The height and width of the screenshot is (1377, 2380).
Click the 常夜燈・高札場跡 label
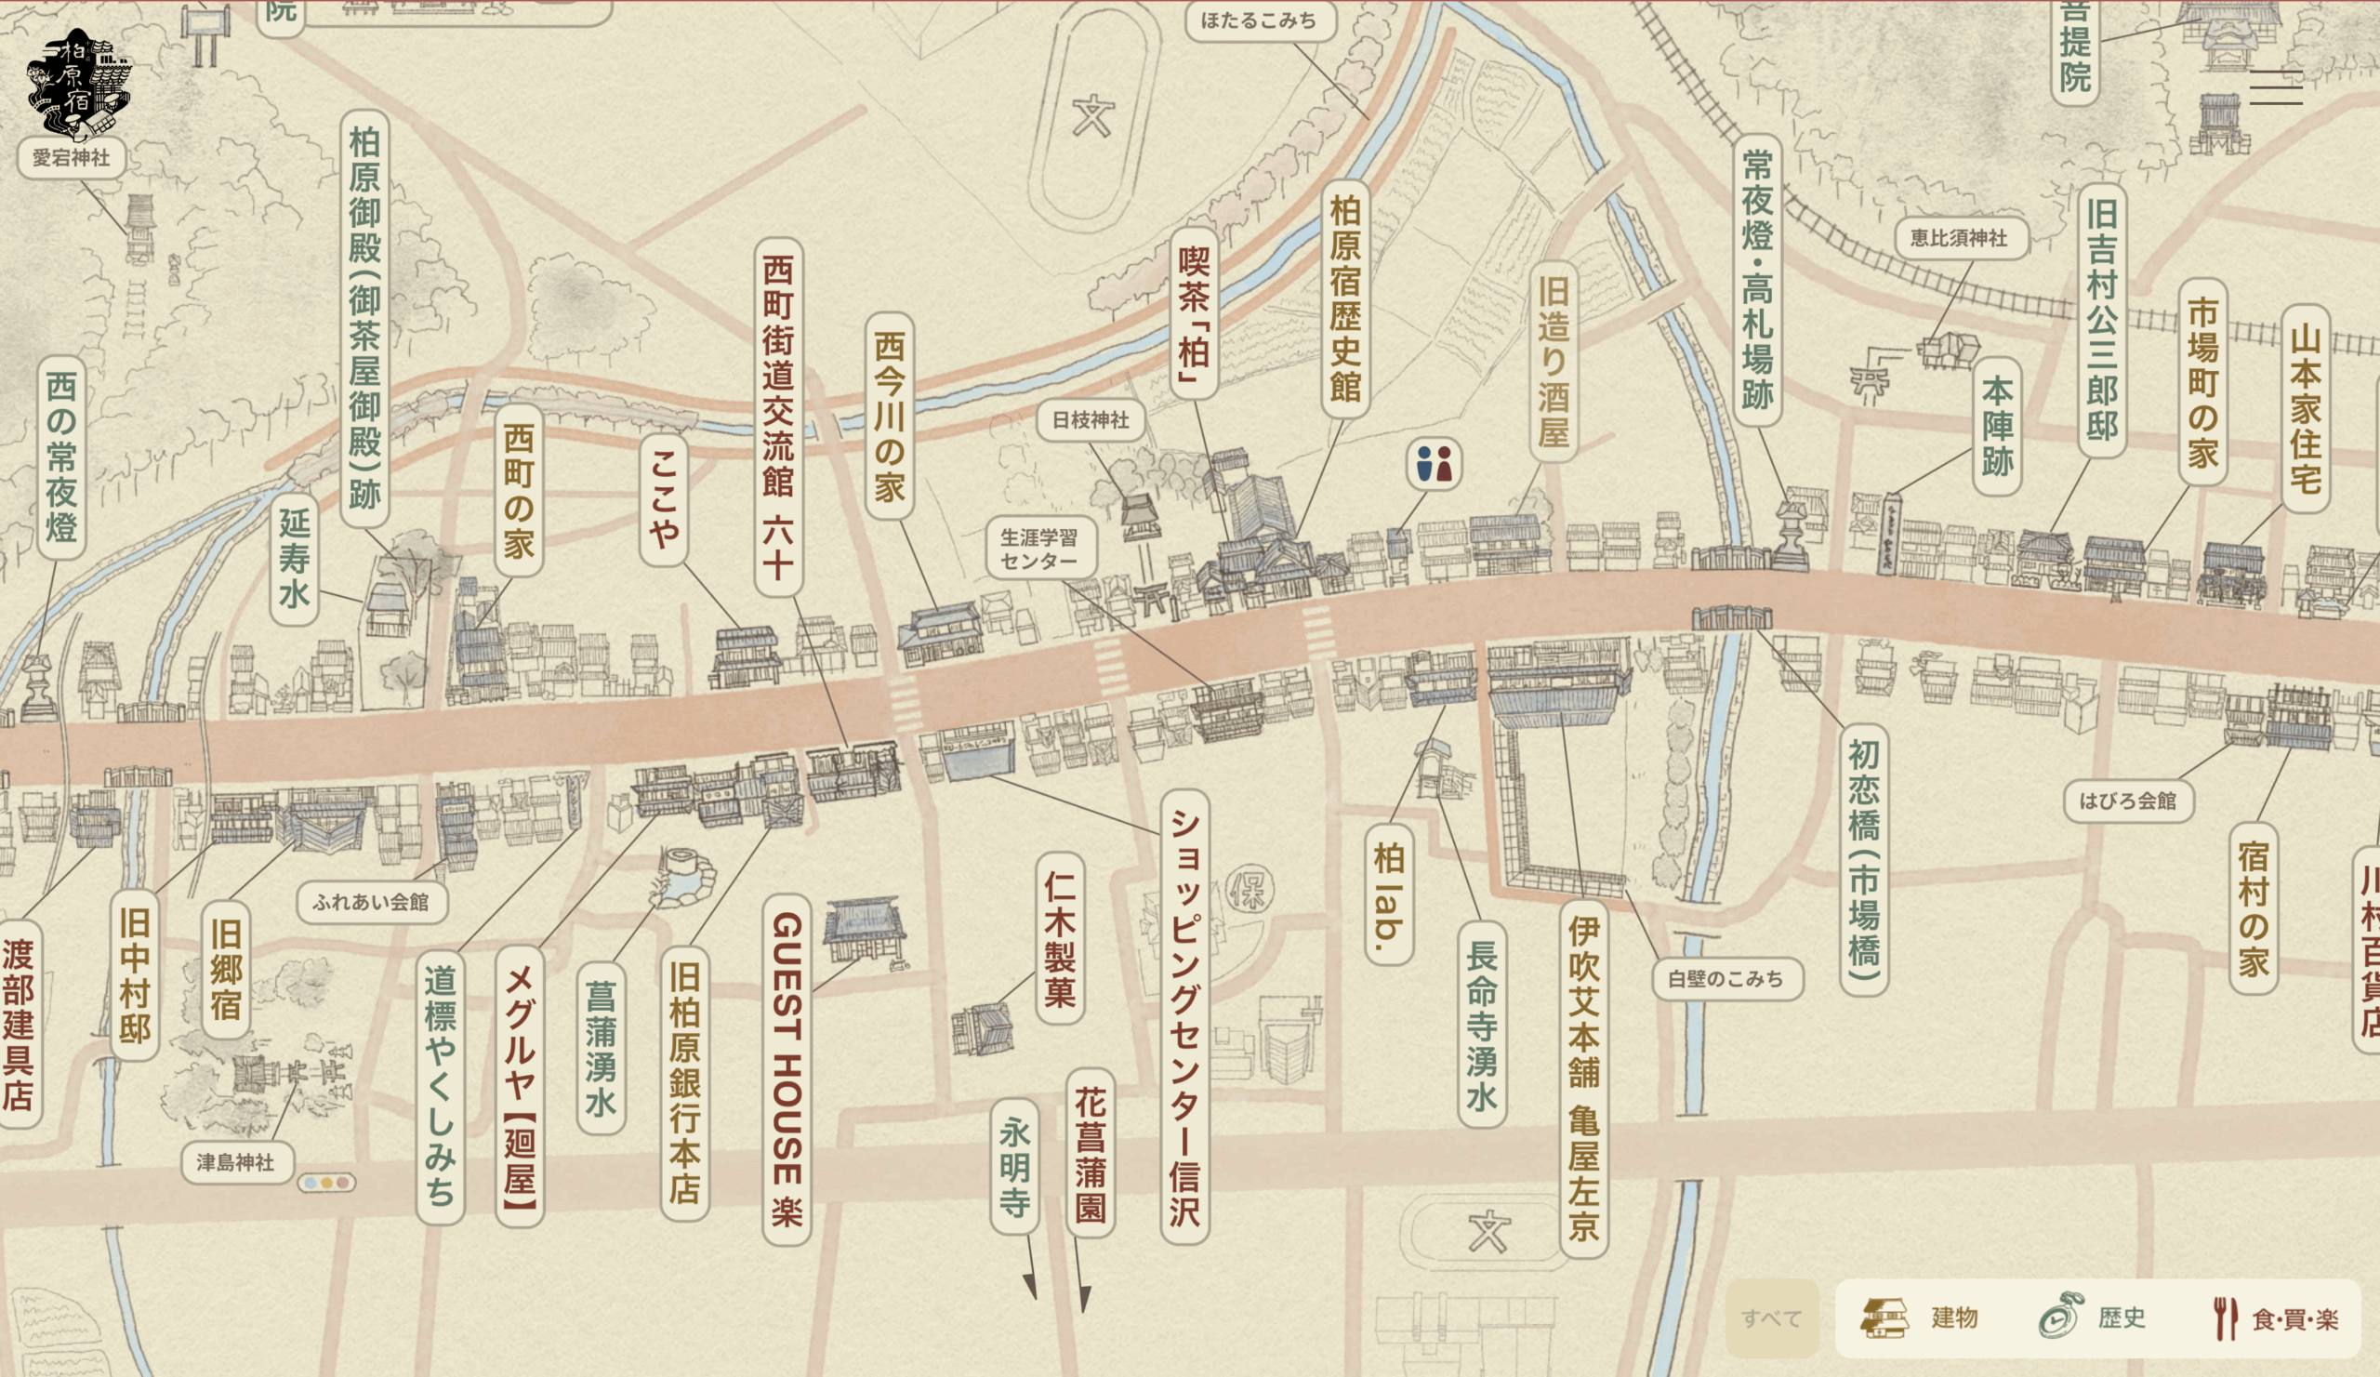1758,280
